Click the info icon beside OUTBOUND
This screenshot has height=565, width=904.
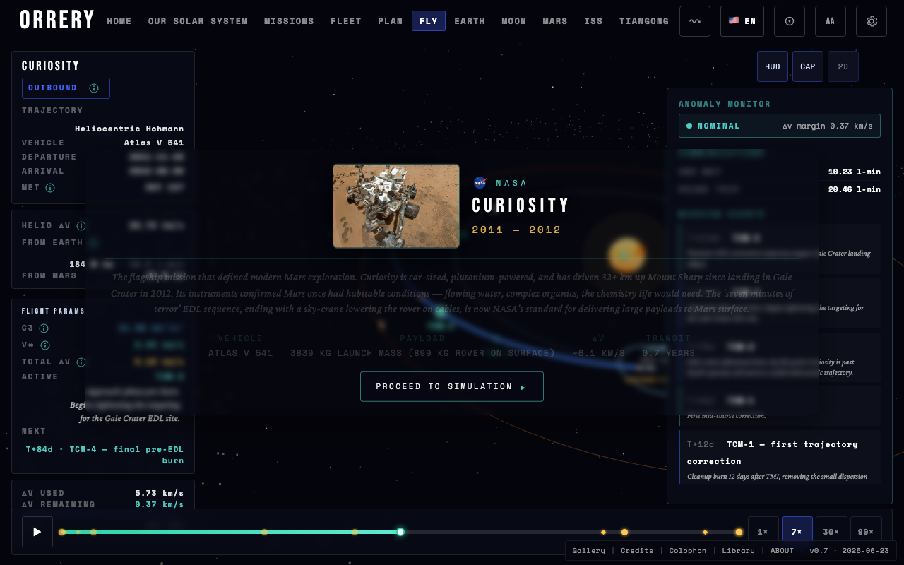(x=94, y=88)
